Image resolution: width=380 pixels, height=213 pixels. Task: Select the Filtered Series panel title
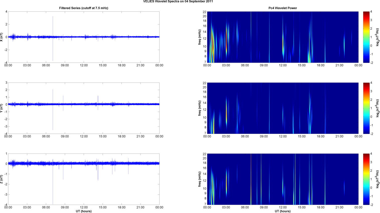coord(84,8)
